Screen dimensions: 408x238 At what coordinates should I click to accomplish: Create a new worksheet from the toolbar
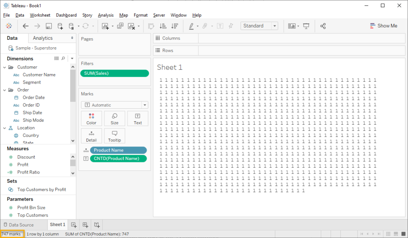tap(105, 26)
